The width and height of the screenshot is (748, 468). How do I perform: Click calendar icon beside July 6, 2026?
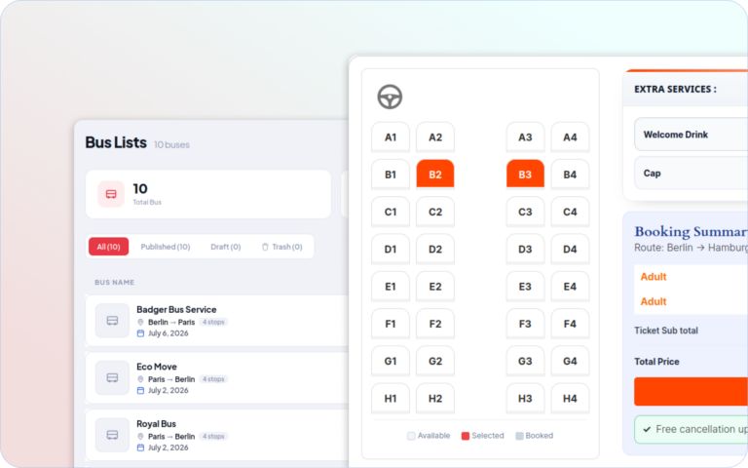pos(140,333)
